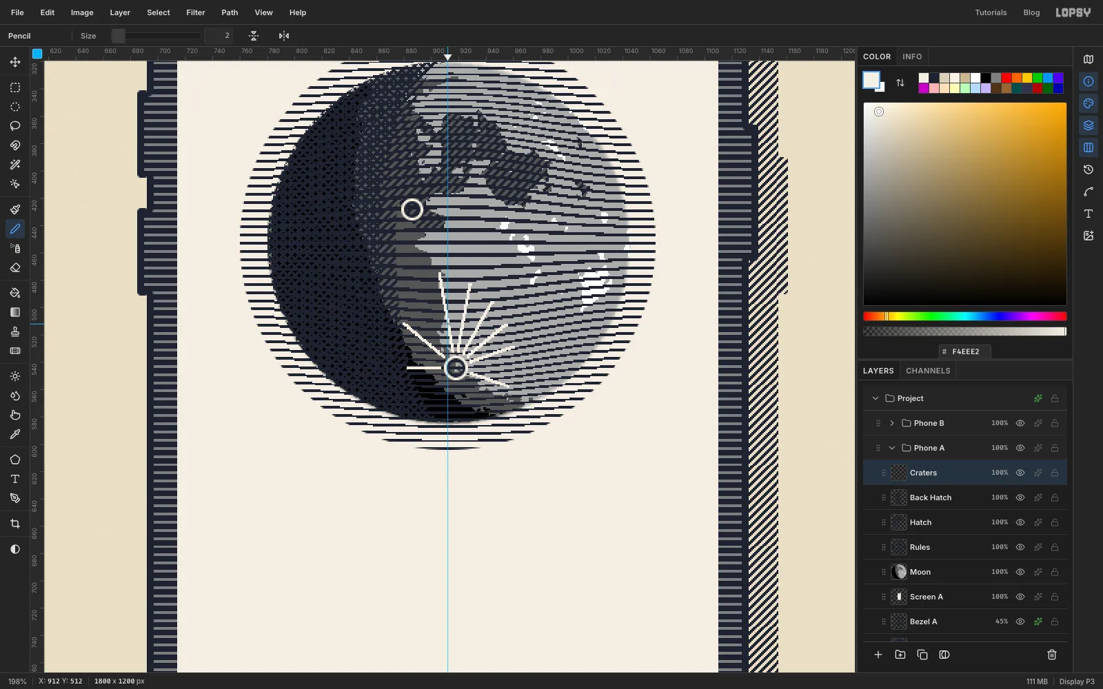
Task: Hide the Craters layer
Action: coord(1020,473)
